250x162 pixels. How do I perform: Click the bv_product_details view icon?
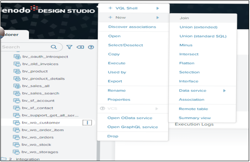tap(17, 78)
